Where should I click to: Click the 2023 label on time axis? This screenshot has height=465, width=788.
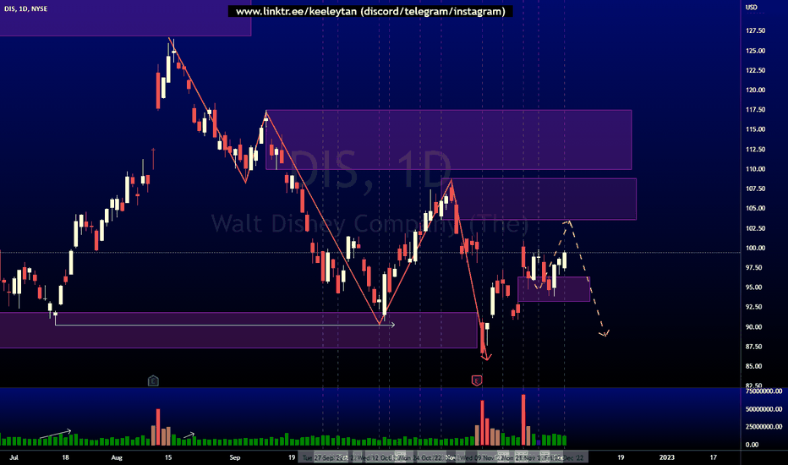tap(667, 457)
